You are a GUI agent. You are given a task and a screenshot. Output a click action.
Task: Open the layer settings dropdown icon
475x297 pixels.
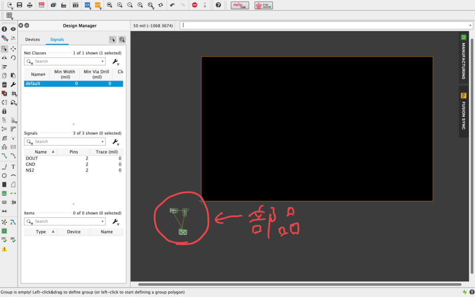4,38
